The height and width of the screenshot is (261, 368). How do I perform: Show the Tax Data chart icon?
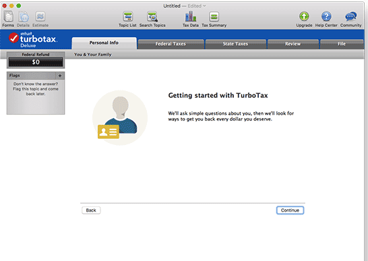191,16
